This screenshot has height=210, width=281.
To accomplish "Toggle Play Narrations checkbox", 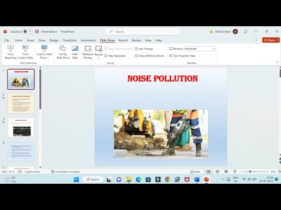I will (x=106, y=56).
